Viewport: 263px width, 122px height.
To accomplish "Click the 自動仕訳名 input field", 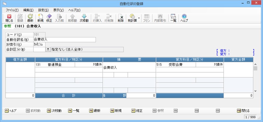I will [x=64, y=39].
